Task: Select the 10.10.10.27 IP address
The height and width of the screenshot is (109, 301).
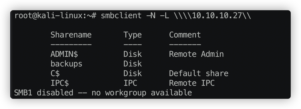Action: 217,16
